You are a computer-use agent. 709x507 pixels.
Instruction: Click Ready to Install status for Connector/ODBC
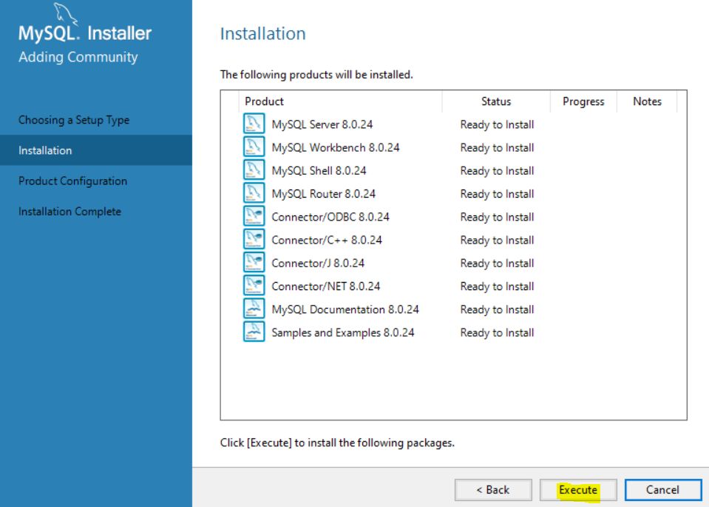coord(497,217)
